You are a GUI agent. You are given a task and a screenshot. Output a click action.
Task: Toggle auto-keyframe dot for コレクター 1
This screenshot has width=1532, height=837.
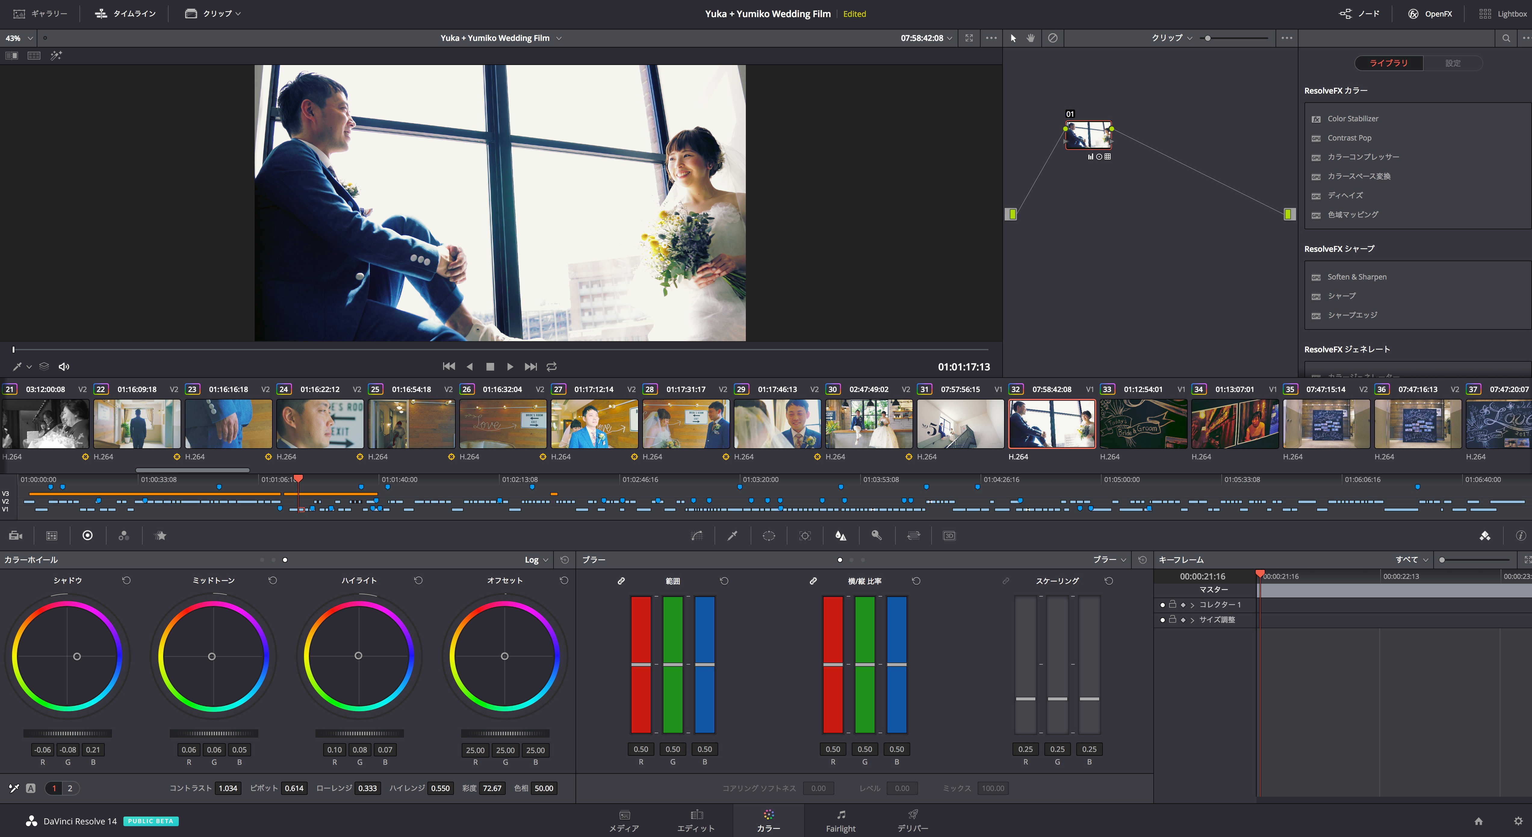pyautogui.click(x=1163, y=604)
